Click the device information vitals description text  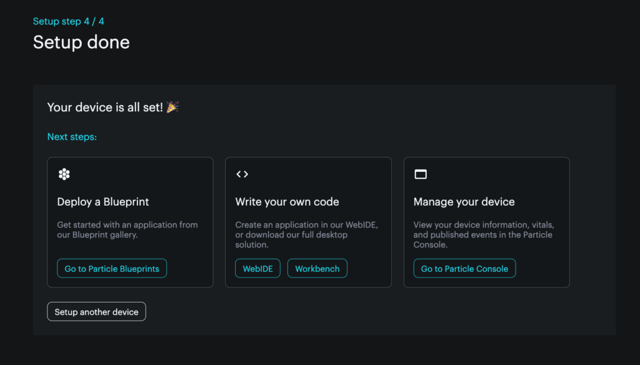[x=483, y=234]
